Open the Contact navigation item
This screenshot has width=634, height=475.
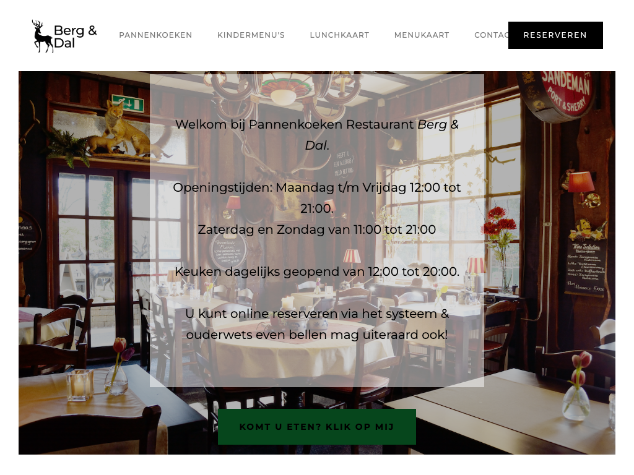pyautogui.click(x=491, y=35)
